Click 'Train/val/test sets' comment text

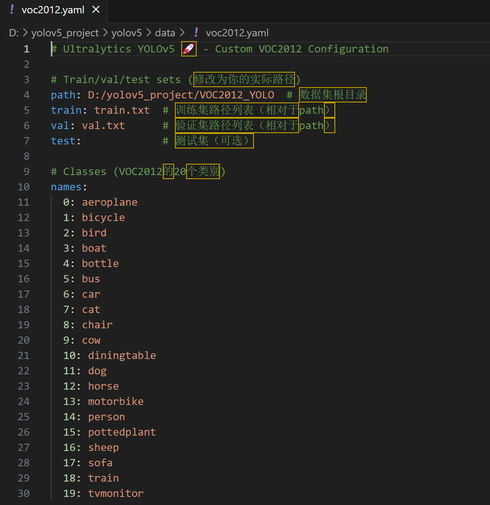(x=122, y=80)
